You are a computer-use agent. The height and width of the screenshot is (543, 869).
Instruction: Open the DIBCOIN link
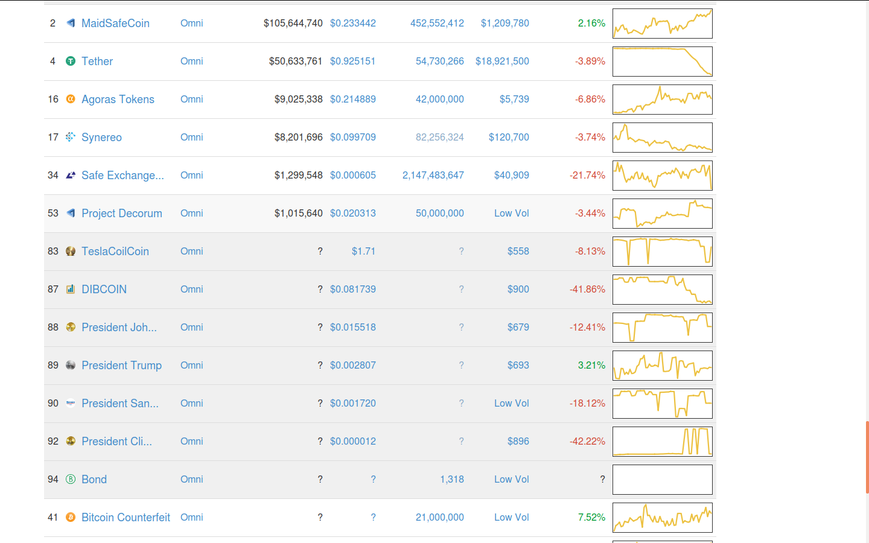(x=104, y=289)
